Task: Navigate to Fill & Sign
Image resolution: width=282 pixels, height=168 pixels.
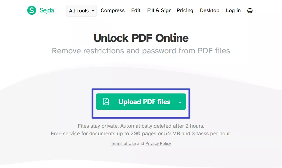Action: pyautogui.click(x=159, y=10)
